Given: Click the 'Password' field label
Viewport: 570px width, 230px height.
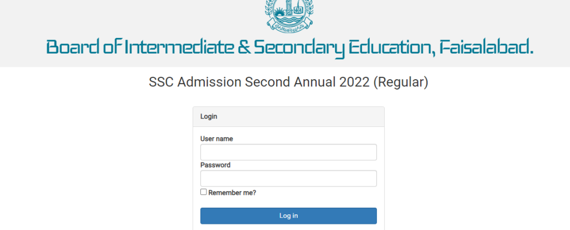Looking at the screenshot, I should (x=215, y=165).
